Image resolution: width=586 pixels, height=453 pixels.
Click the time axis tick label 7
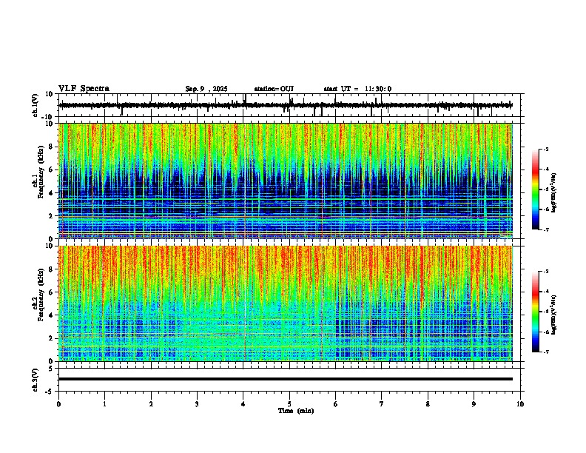coord(382,404)
